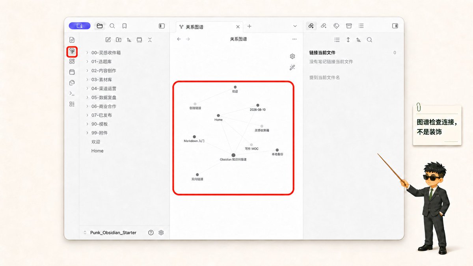Open the search tab in the left sidebar
This screenshot has width=473, height=266.
(112, 26)
